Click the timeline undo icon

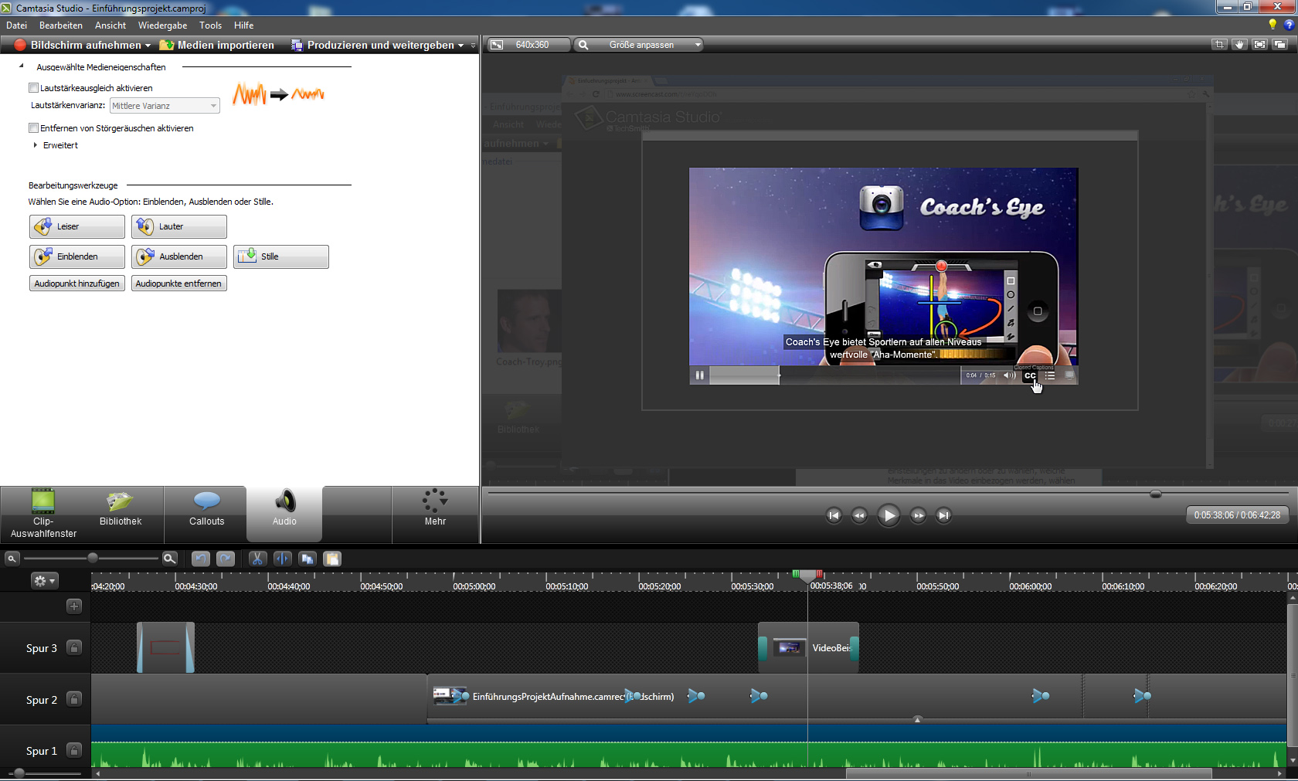200,559
